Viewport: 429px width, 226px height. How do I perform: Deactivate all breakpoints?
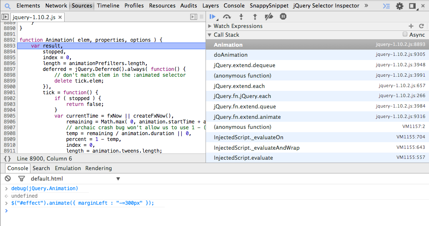[269, 17]
